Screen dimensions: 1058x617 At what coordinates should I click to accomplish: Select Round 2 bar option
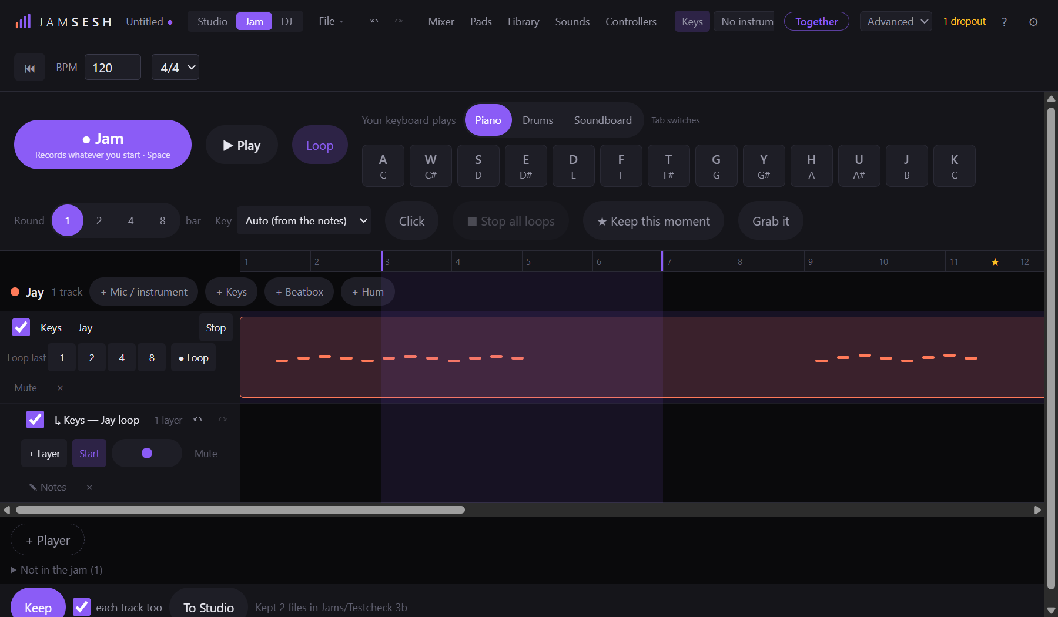[99, 220]
